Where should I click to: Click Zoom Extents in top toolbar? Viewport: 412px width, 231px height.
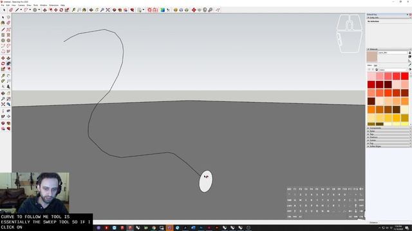pos(108,10)
